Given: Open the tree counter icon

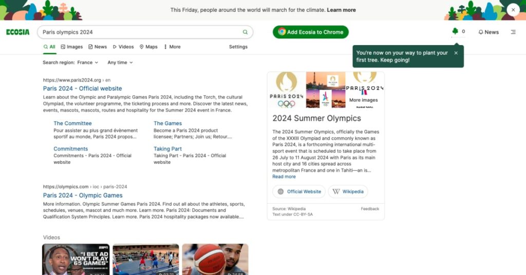Looking at the screenshot, I should tap(455, 32).
